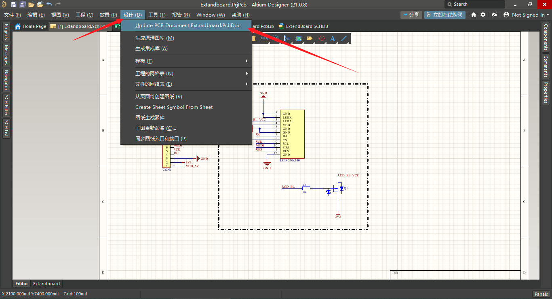Image resolution: width=552 pixels, height=299 pixels.
Task: Click the search magnifier icon
Action: point(450,4)
